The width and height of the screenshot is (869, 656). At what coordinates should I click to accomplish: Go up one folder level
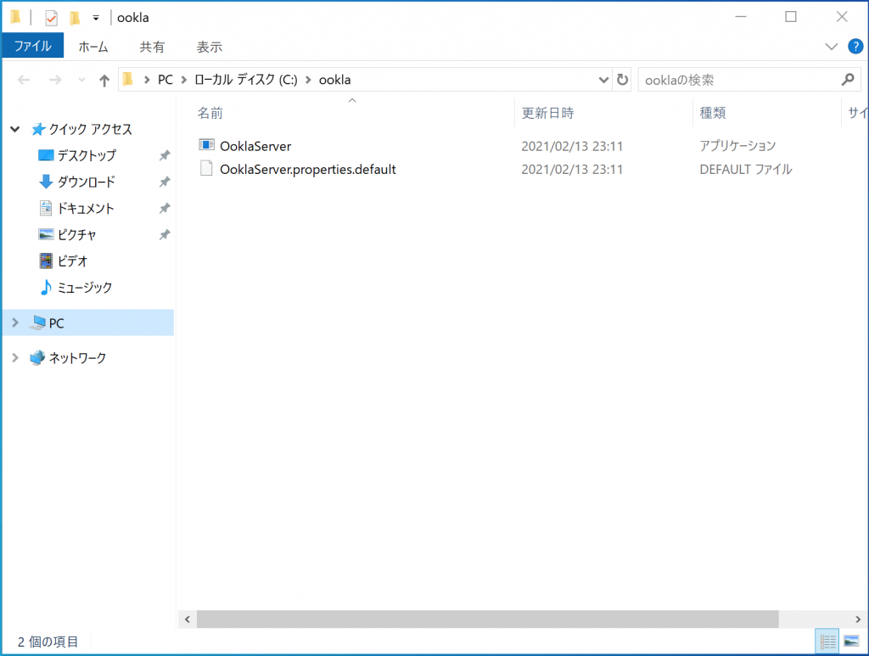click(104, 81)
